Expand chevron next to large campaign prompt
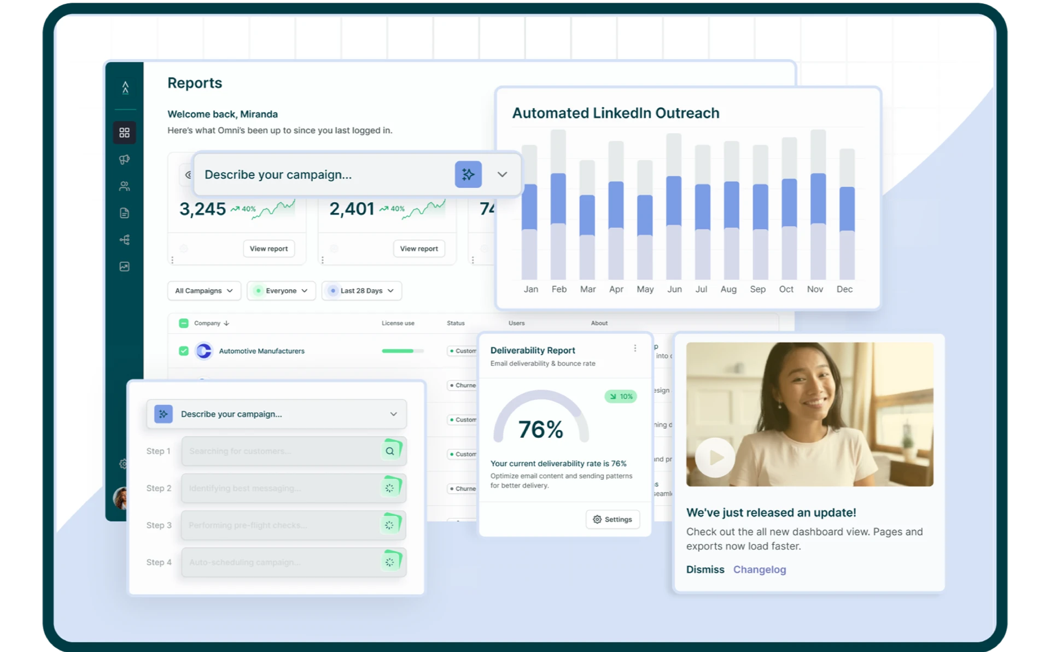Image resolution: width=1050 pixels, height=652 pixels. click(502, 174)
